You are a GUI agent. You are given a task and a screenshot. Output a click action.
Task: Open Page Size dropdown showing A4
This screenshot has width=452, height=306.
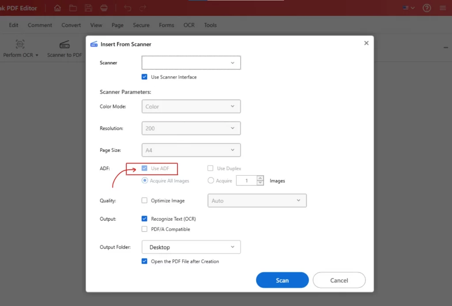(191, 150)
